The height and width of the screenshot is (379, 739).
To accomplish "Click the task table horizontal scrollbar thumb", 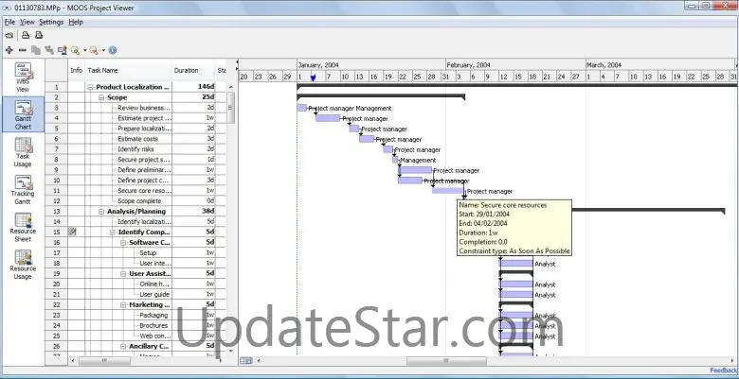I will 104,361.
